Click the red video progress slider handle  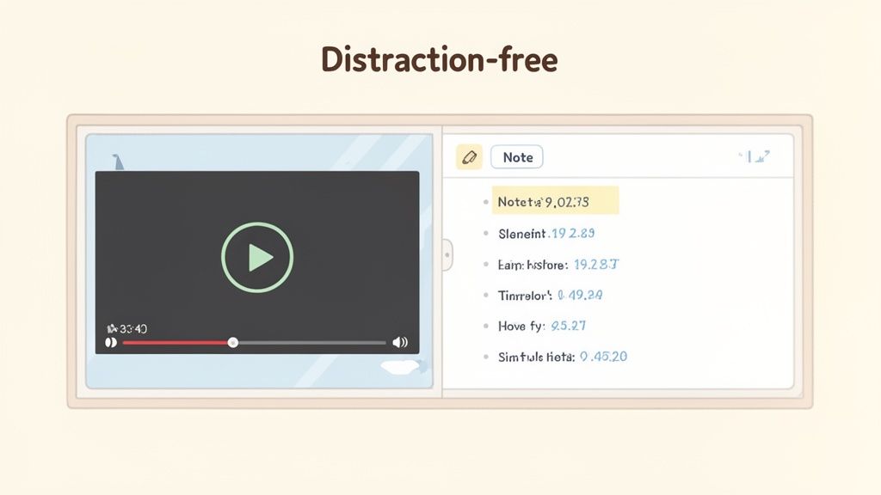tap(232, 342)
